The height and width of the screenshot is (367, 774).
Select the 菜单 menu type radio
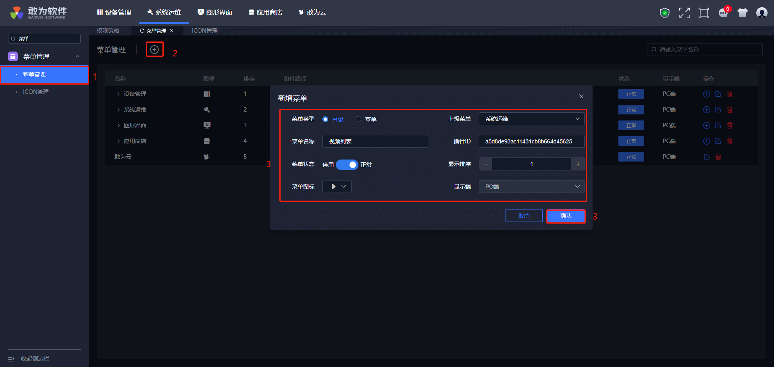[x=358, y=119]
